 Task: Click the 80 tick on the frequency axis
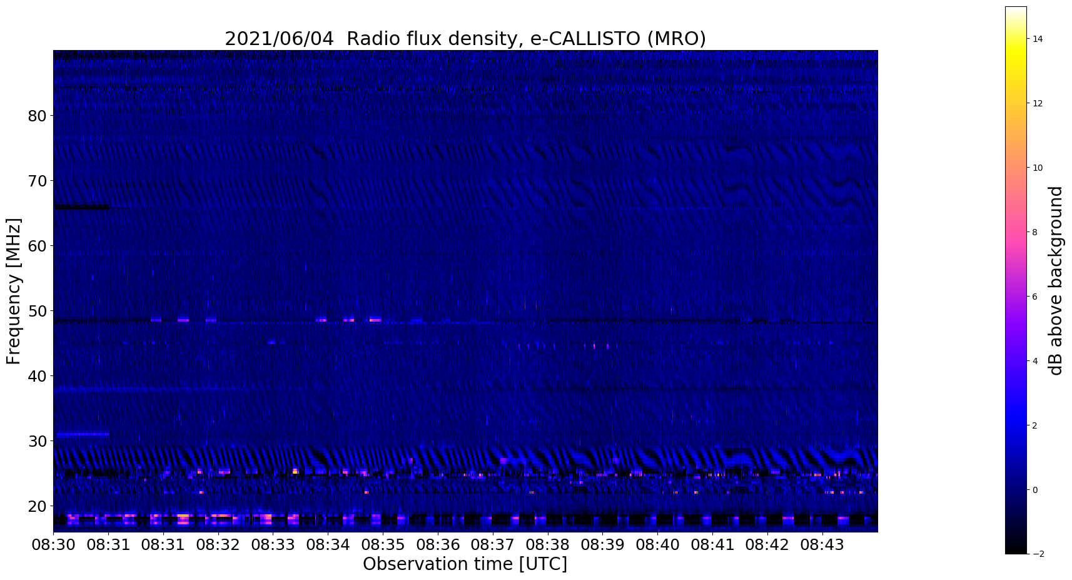click(x=38, y=116)
